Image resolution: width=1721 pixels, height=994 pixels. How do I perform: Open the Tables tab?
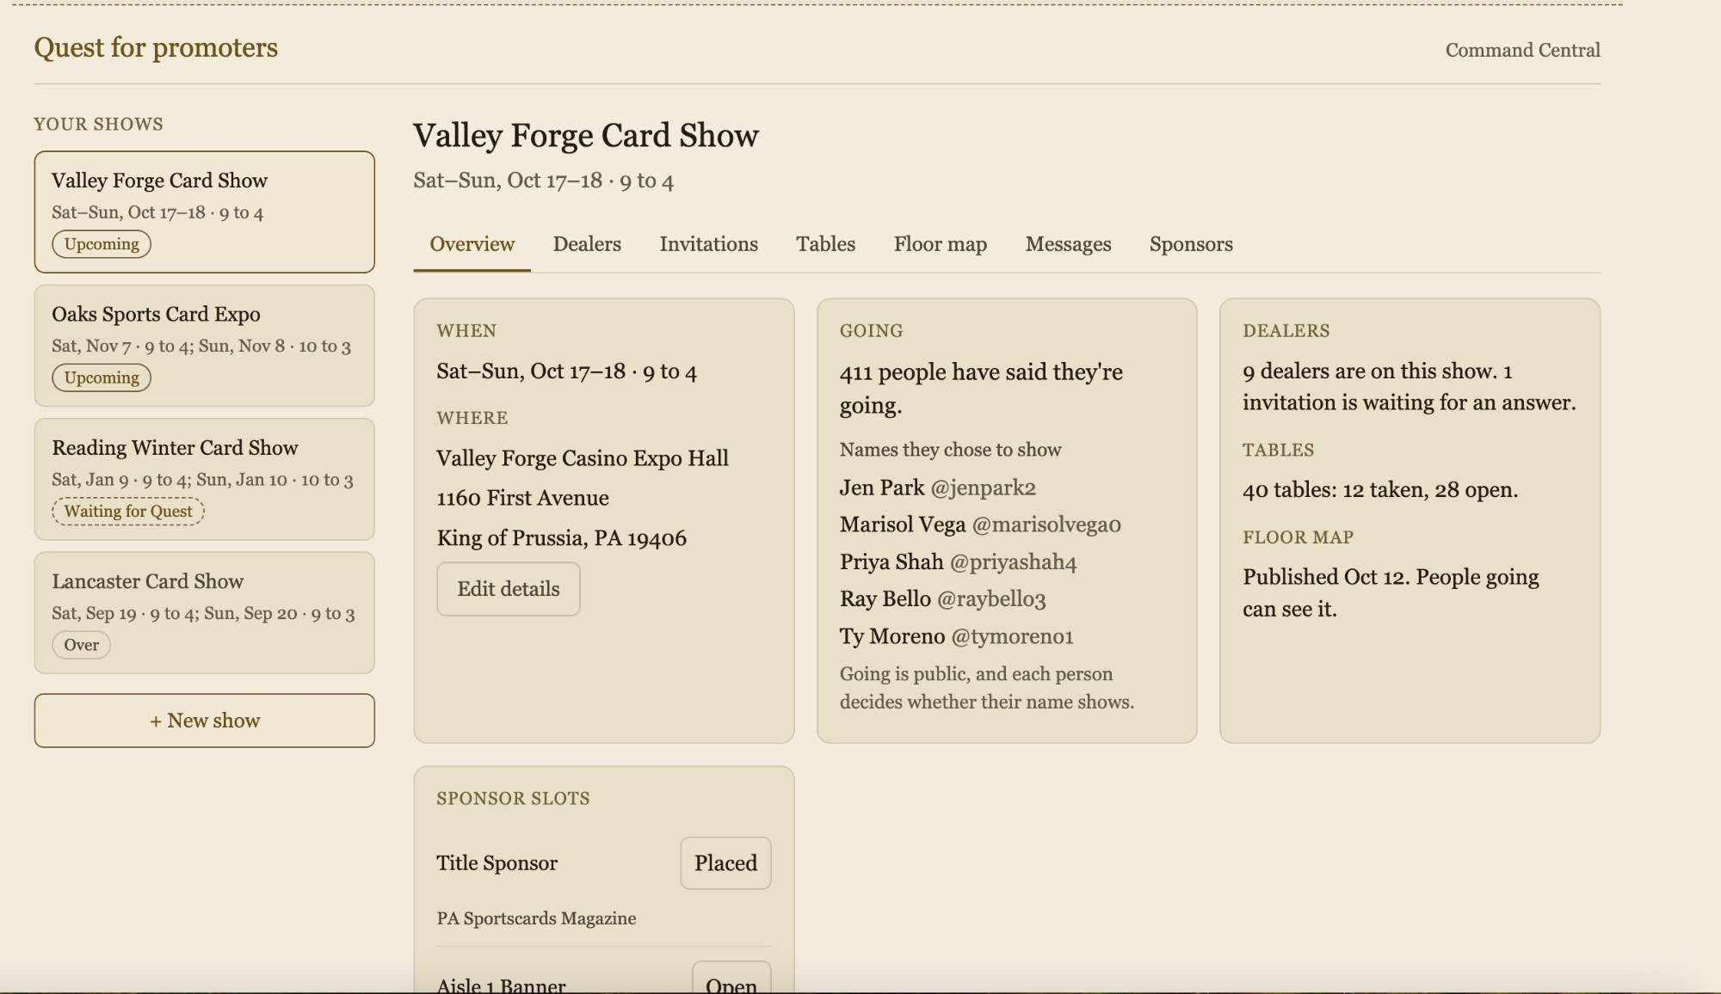coord(825,244)
